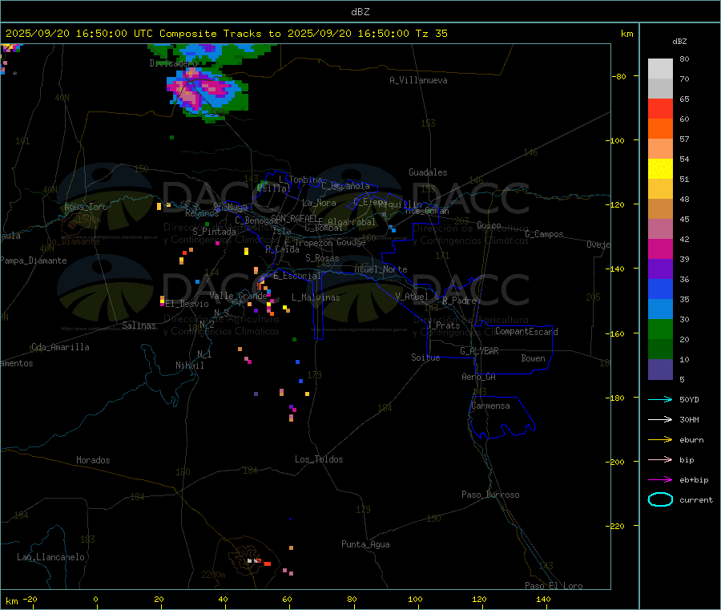Select the light gray 80 dBZ swatch
The height and width of the screenshot is (610, 721).
tap(660, 69)
